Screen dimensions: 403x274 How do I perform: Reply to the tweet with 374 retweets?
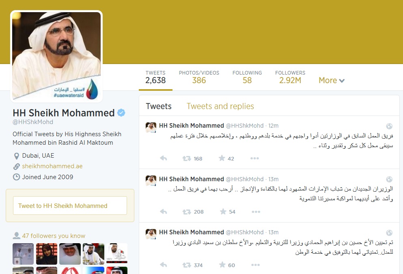click(x=164, y=265)
